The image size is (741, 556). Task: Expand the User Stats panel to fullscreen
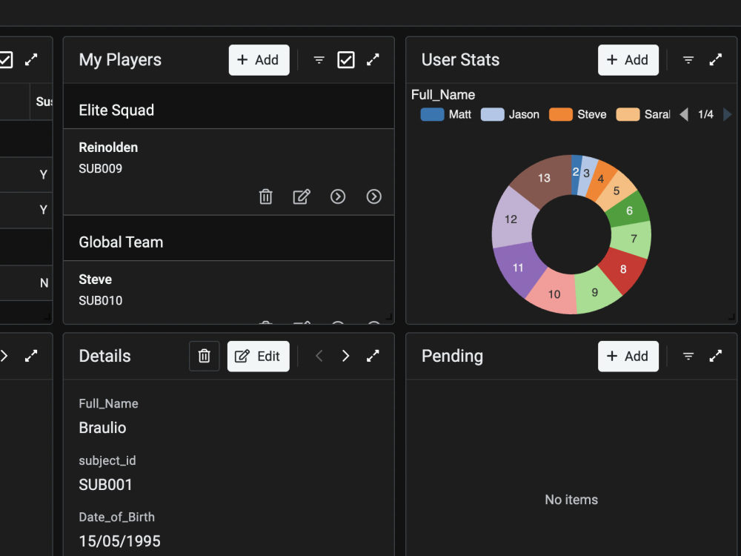point(716,59)
